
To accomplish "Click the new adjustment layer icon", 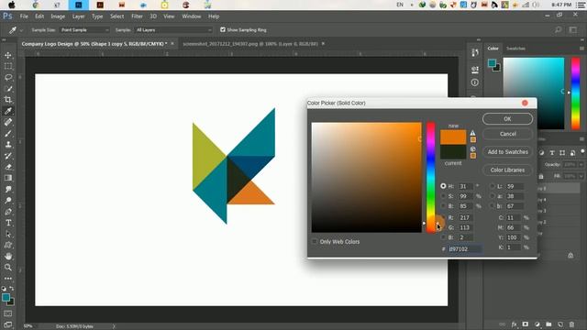I will click(537, 324).
